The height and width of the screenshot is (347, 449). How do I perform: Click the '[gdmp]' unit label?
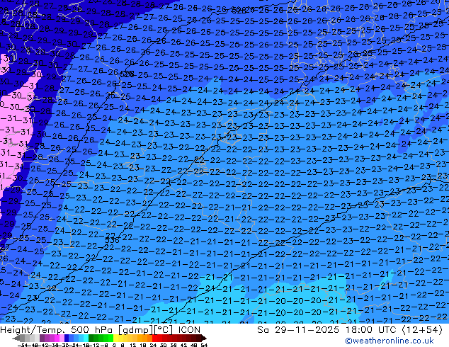coord(134,330)
